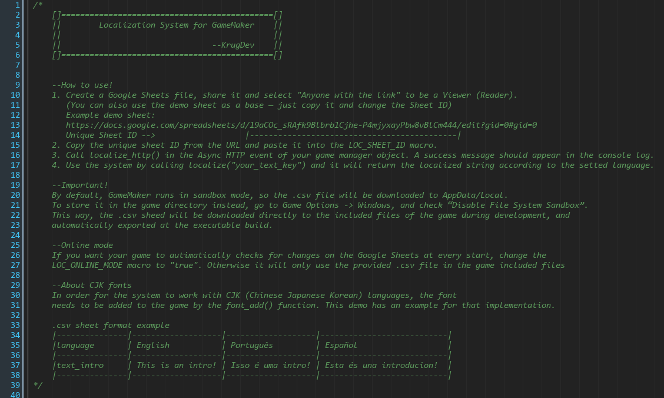
Task: Click the "--Online mode" heading line
Action: [82, 245]
